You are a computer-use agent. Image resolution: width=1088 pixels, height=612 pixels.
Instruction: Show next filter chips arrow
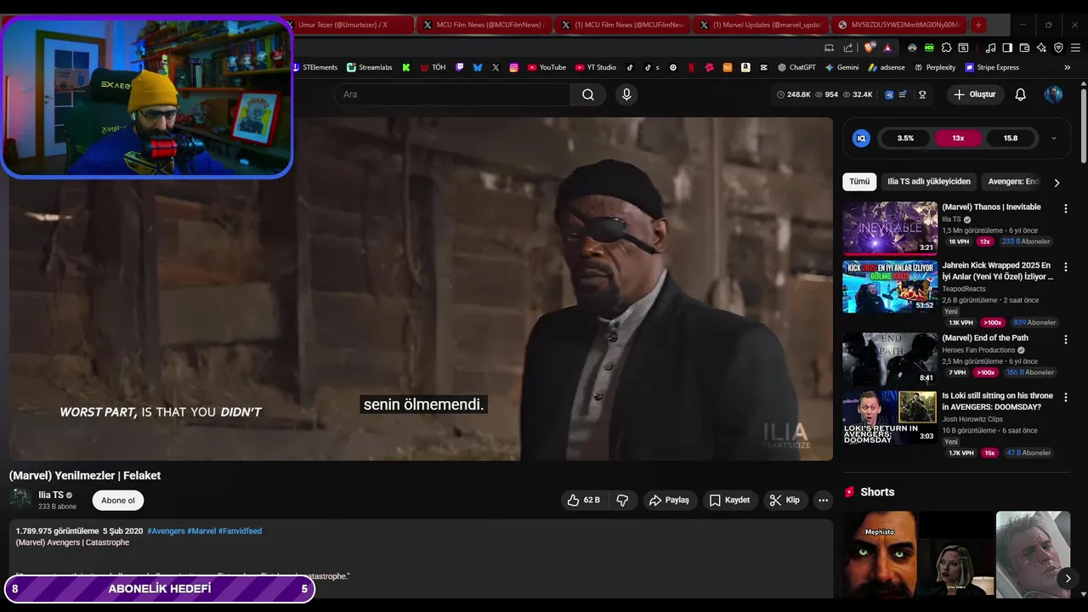[x=1057, y=182]
